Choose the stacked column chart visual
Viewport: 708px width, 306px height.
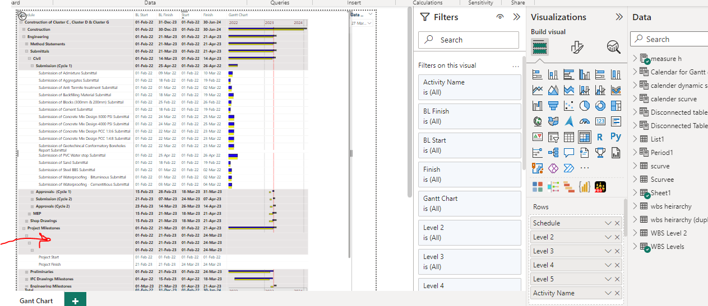click(x=553, y=74)
